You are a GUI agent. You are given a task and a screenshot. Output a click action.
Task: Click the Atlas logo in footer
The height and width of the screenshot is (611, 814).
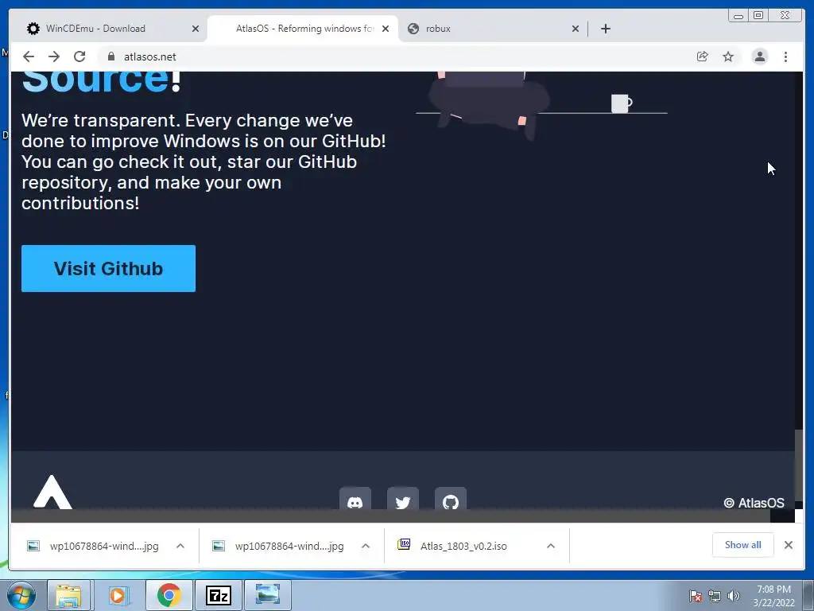(x=52, y=492)
